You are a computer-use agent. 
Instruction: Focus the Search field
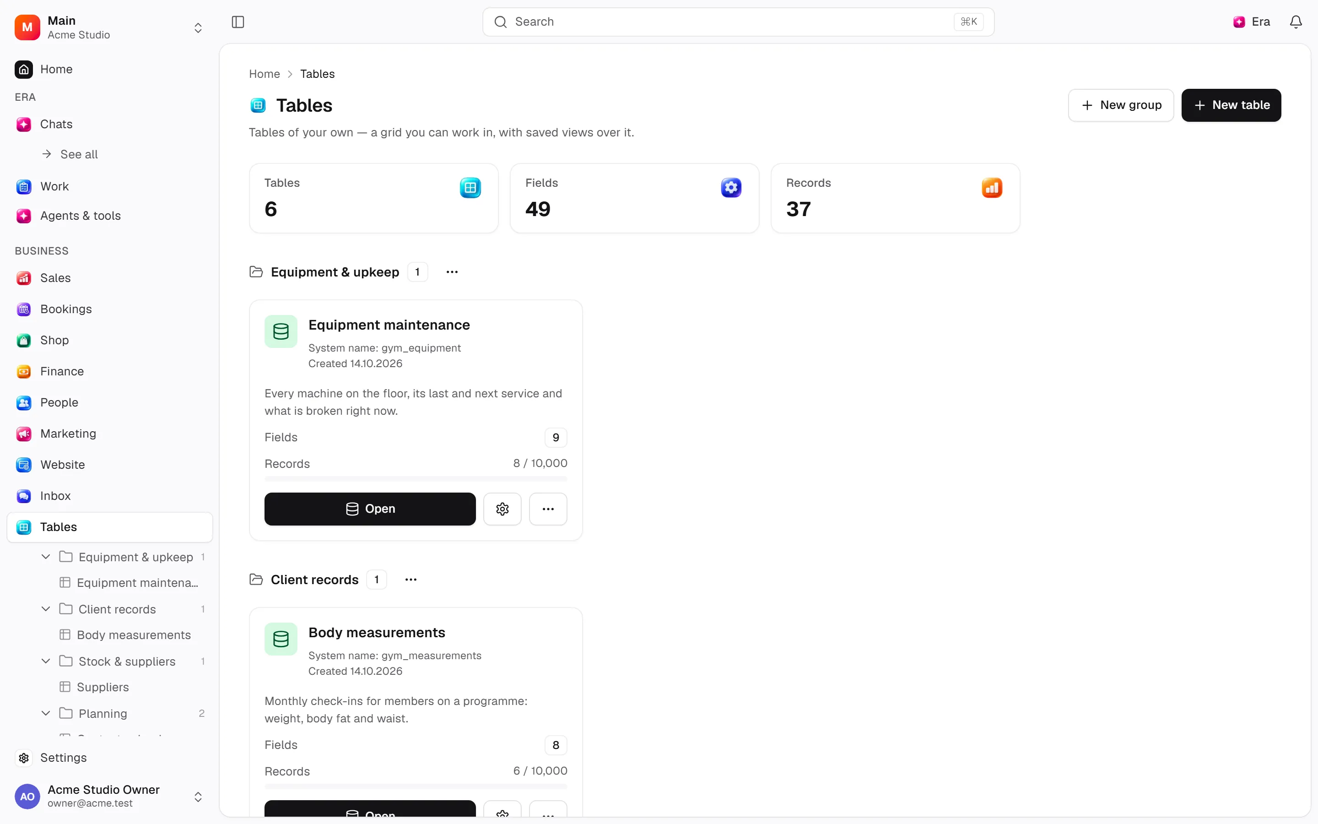[x=738, y=22]
